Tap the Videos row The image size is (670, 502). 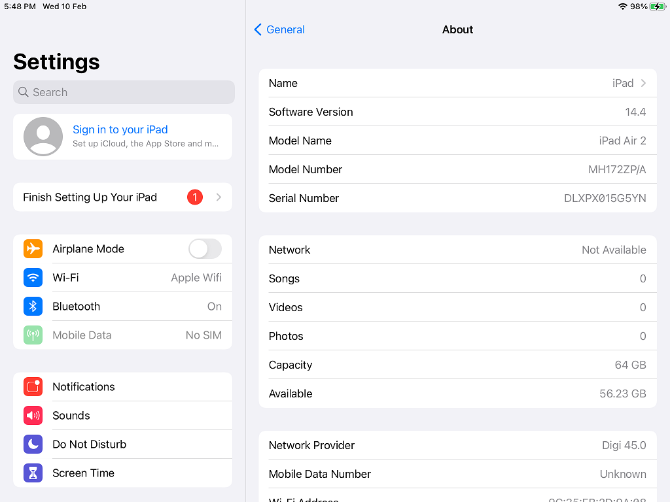pos(457,307)
